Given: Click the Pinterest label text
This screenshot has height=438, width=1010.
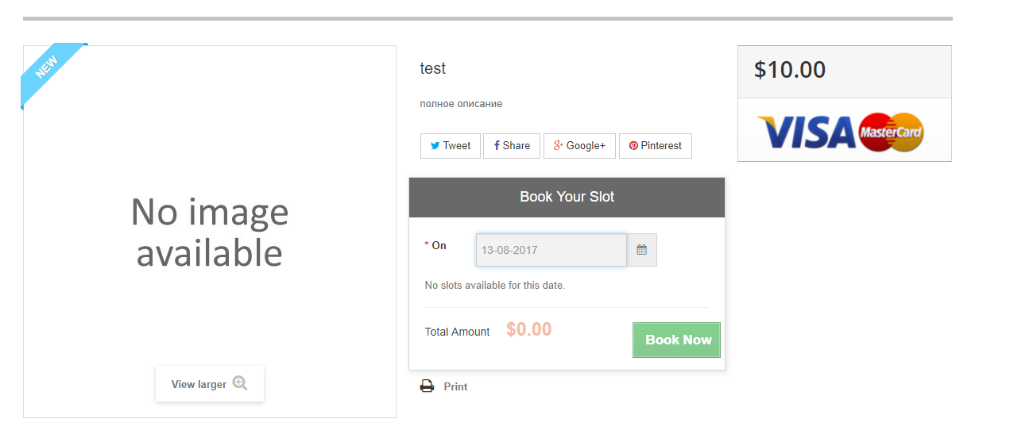Looking at the screenshot, I should [x=661, y=146].
